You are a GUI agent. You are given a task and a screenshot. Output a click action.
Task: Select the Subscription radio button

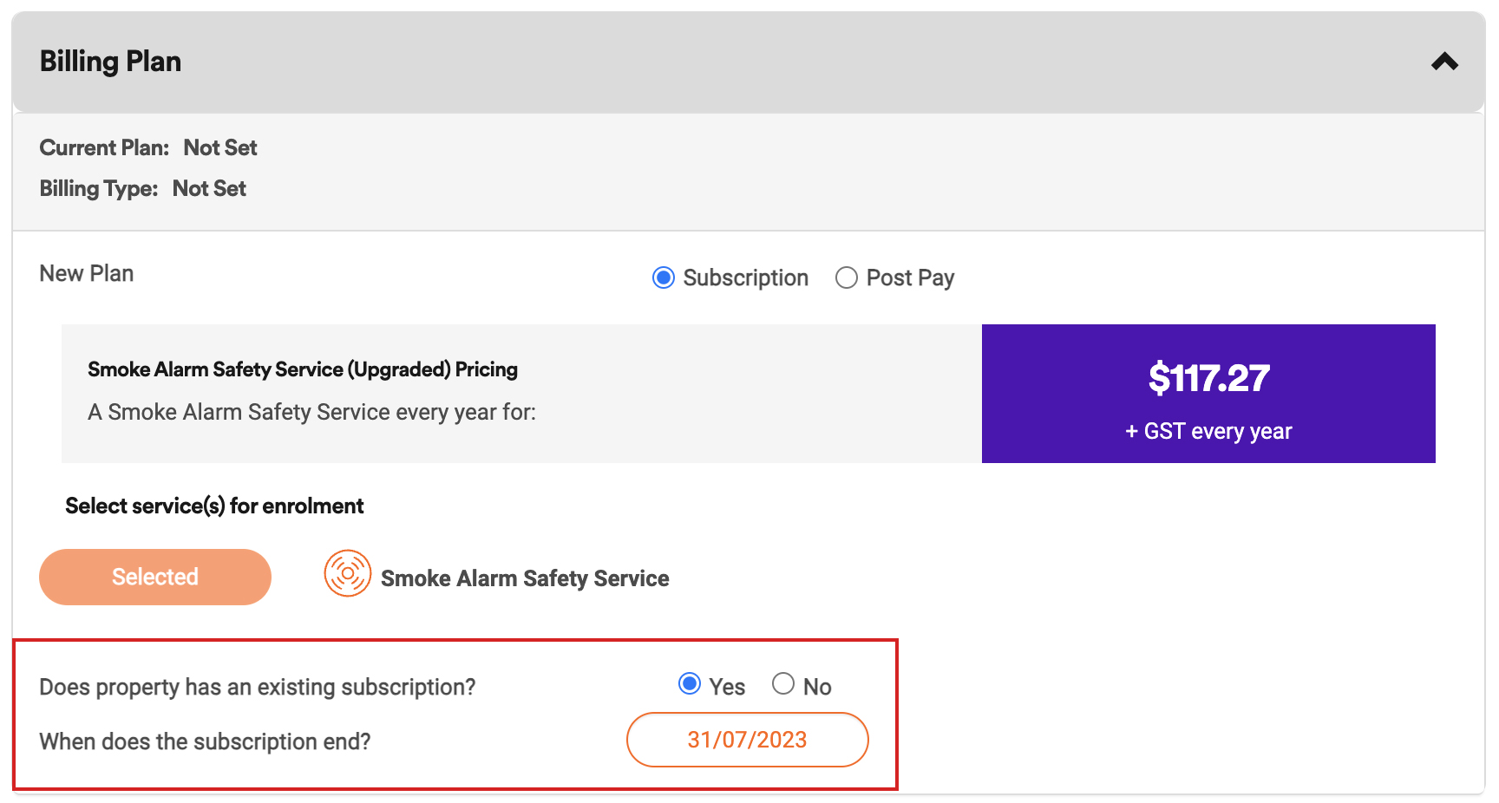[664, 277]
